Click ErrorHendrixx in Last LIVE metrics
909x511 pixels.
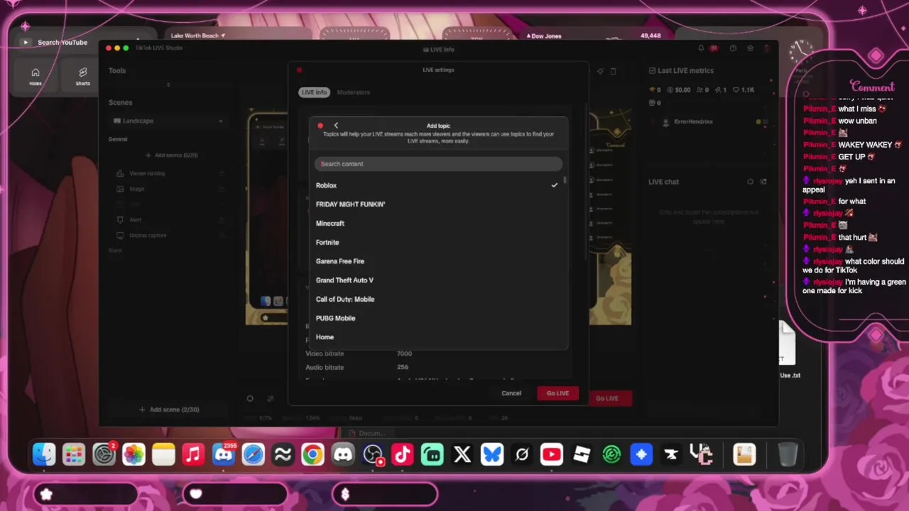[693, 122]
